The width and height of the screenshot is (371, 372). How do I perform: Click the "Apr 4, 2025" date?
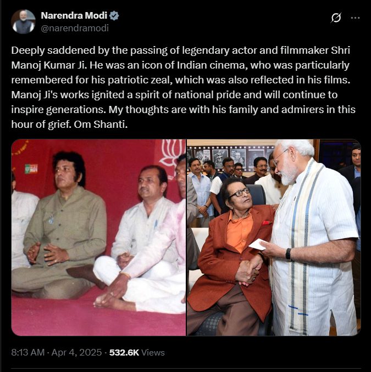click(76, 352)
